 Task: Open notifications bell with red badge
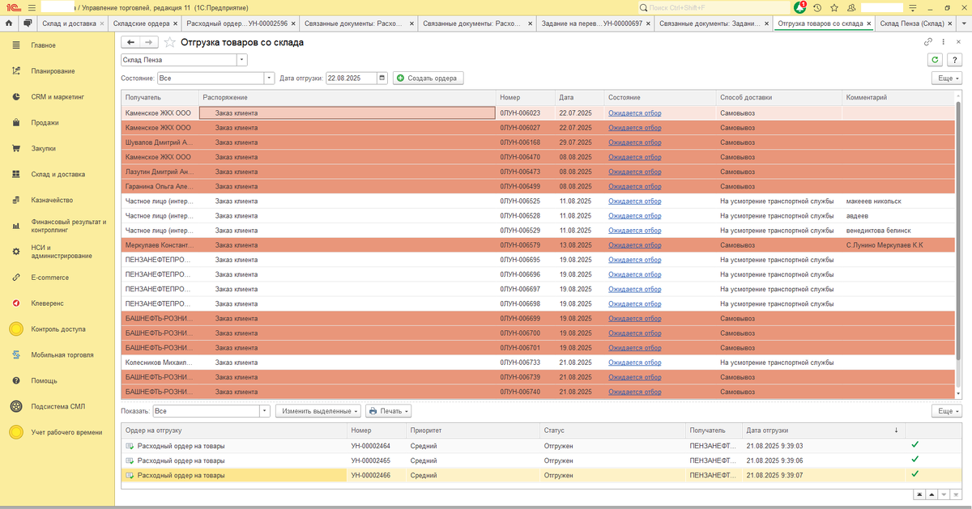800,7
